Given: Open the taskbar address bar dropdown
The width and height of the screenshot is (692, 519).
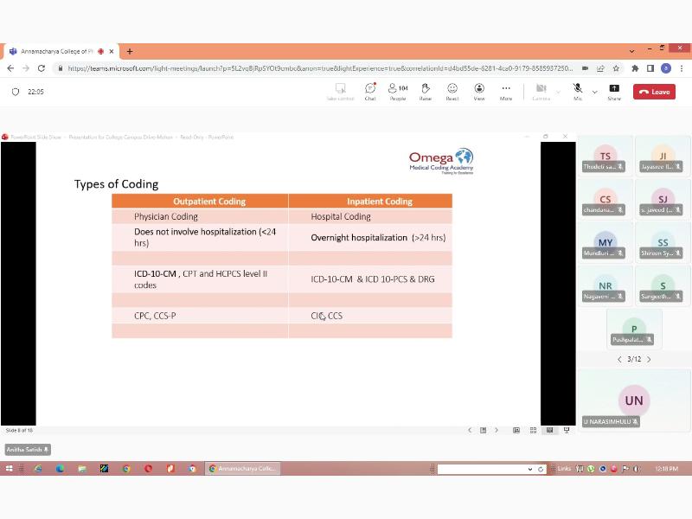Looking at the screenshot, I should coord(530,469).
